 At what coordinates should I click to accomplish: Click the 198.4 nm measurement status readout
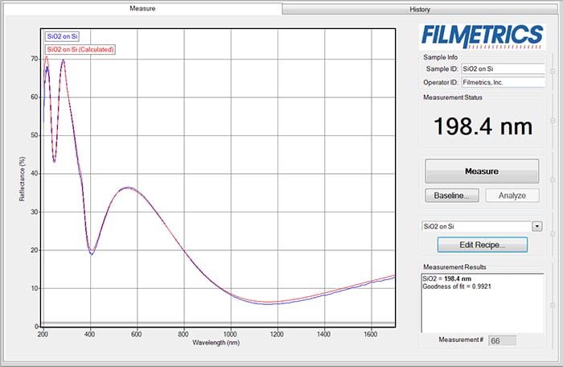pyautogui.click(x=481, y=126)
